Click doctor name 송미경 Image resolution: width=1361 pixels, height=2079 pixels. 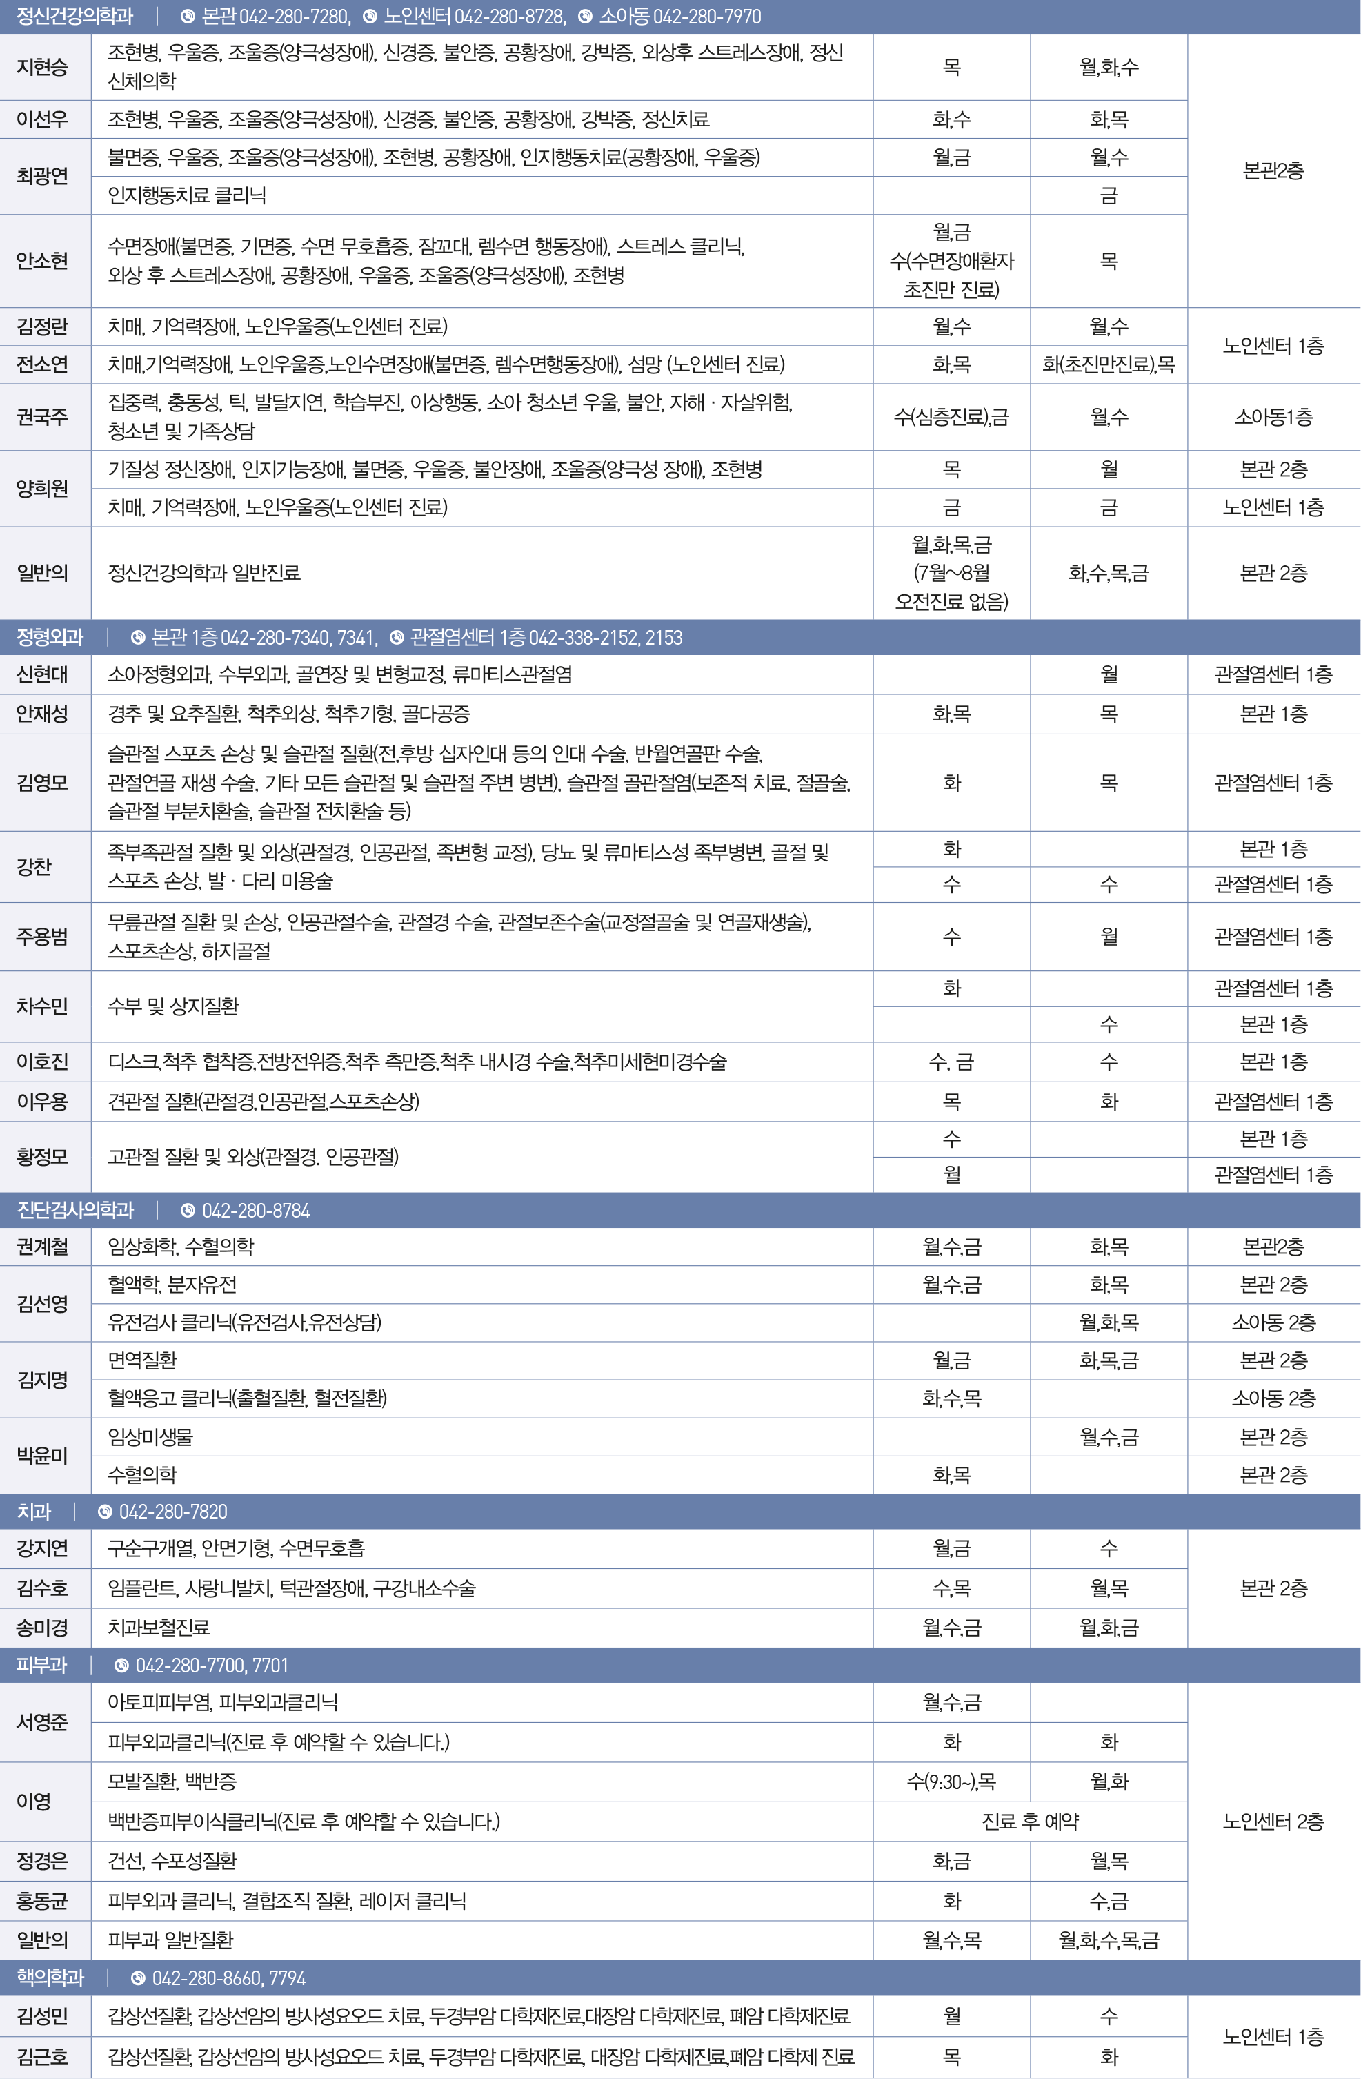(42, 1628)
